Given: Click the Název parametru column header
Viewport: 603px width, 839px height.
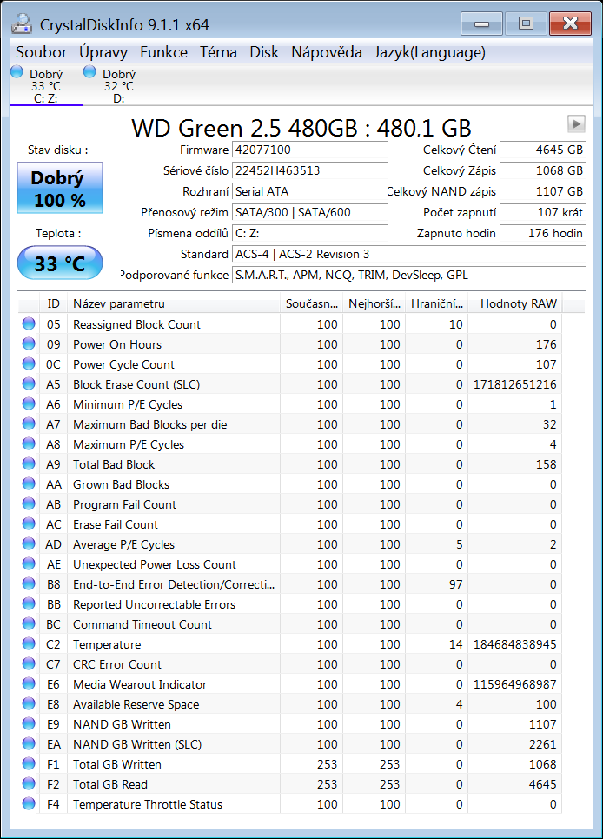Looking at the screenshot, I should [x=174, y=303].
